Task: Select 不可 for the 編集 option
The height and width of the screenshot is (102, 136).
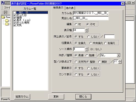Action: [x=87, y=25]
